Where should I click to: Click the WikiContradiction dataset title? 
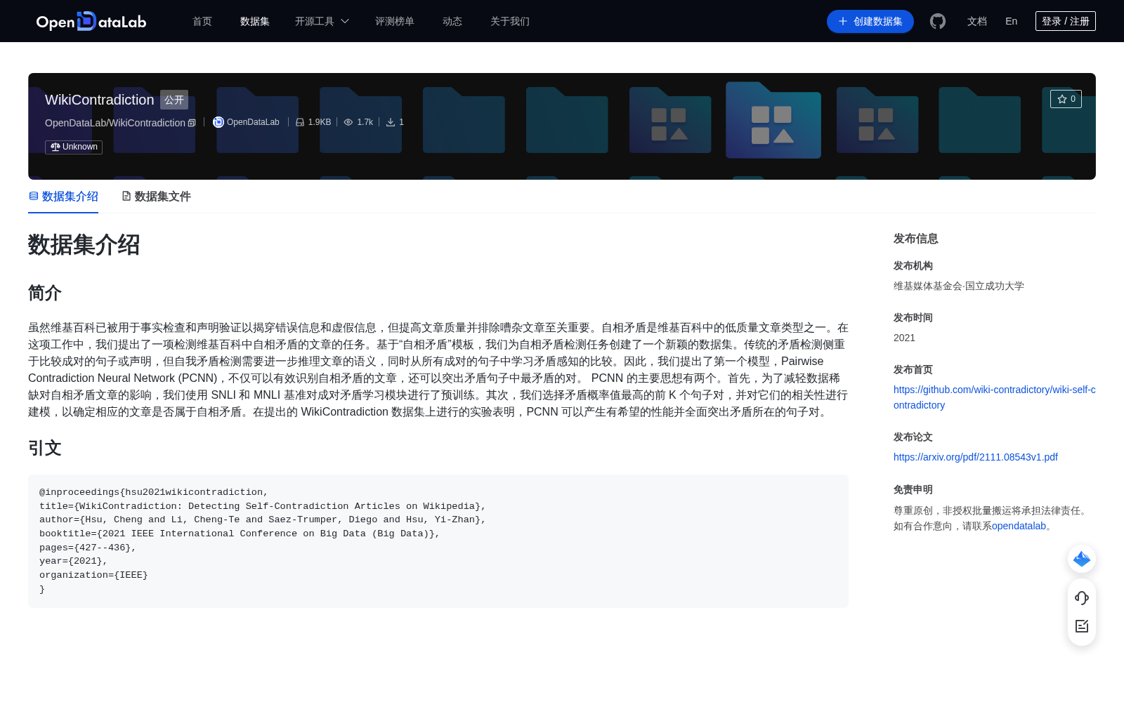point(100,100)
